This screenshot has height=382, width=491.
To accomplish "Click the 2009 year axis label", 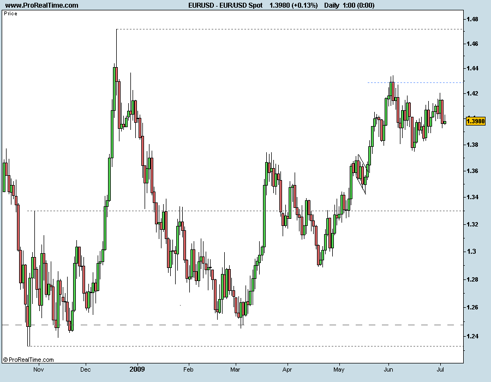I will (137, 369).
